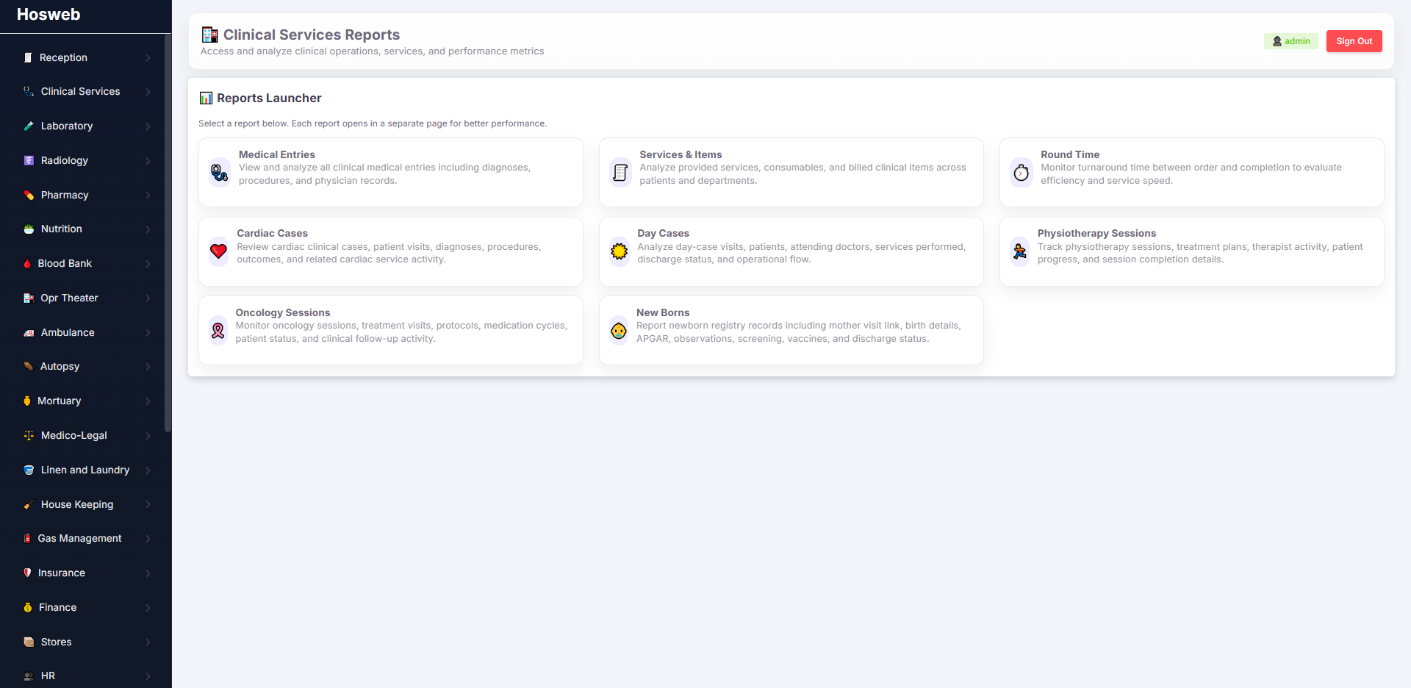Click the Finance money bag sidebar icon
This screenshot has height=688, width=1411.
point(28,608)
